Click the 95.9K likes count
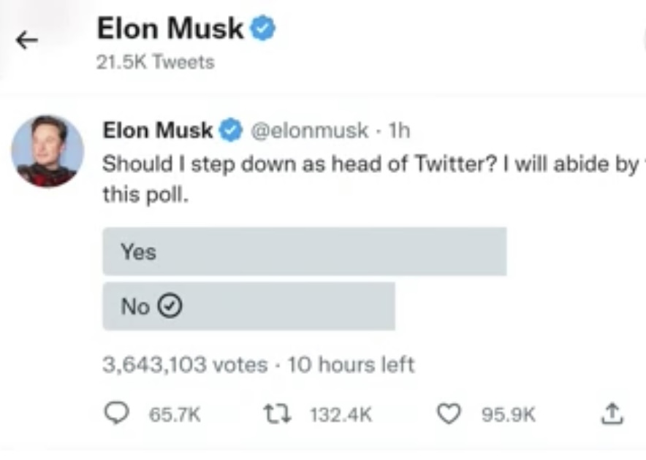This screenshot has height=460, width=646. click(x=508, y=415)
